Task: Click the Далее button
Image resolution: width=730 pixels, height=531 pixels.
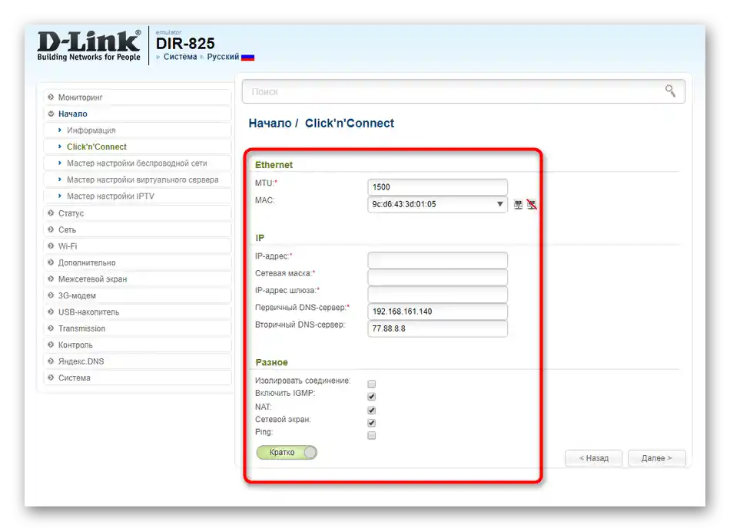Action: tap(656, 458)
